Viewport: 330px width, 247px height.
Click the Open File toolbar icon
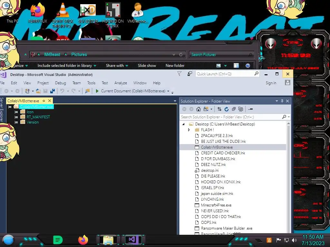click(38, 91)
